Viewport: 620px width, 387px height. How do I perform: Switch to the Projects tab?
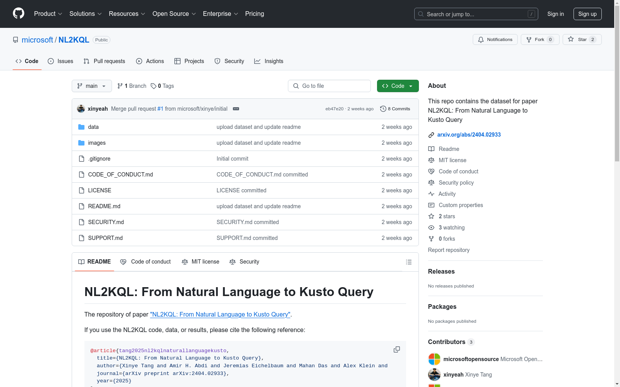(189, 61)
